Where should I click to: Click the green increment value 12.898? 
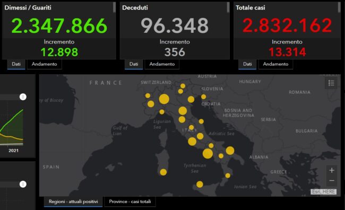point(59,52)
